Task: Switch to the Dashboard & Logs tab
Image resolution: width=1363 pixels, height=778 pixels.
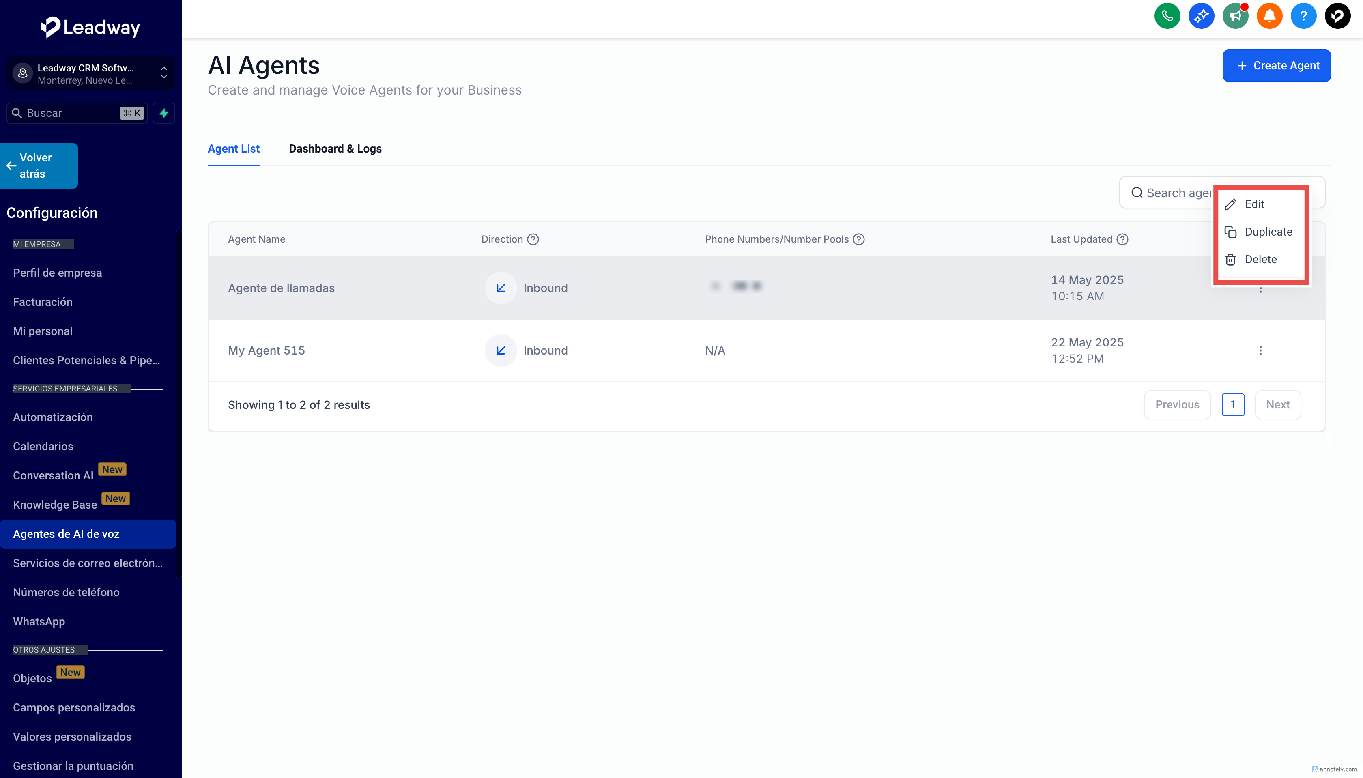Action: click(x=335, y=149)
